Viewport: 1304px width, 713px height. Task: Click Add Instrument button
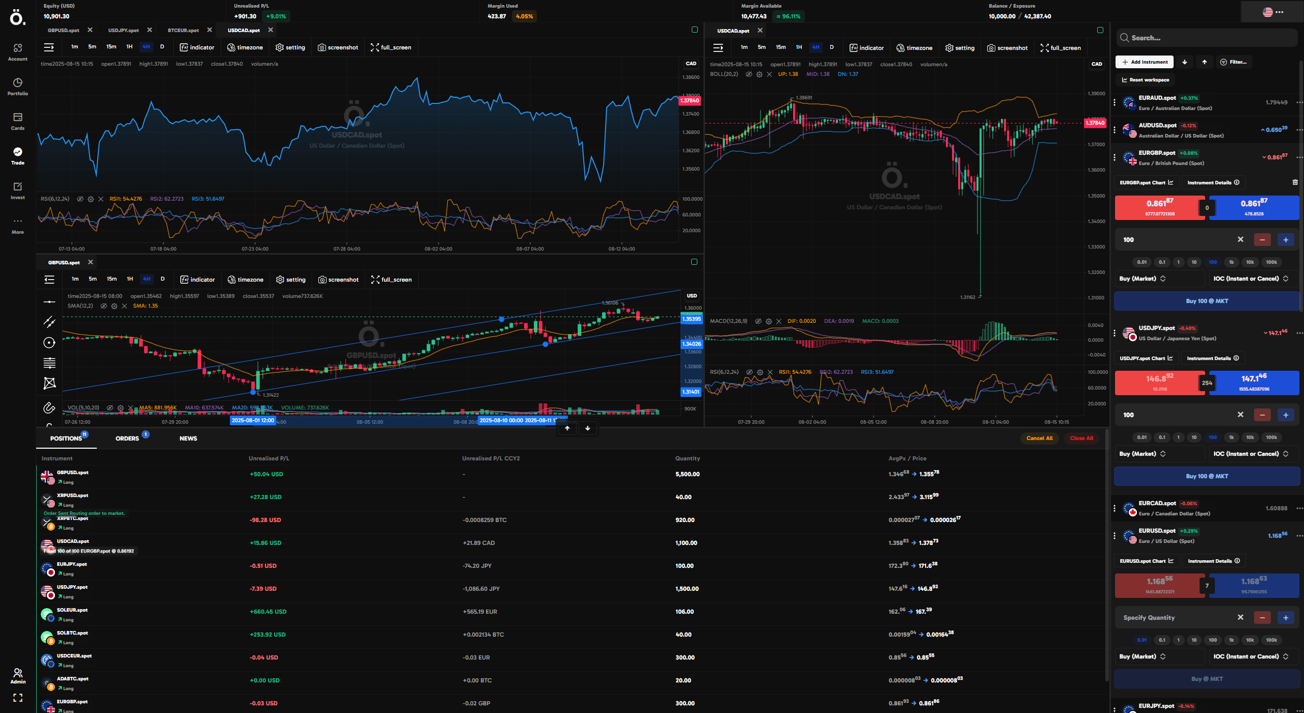point(1145,62)
